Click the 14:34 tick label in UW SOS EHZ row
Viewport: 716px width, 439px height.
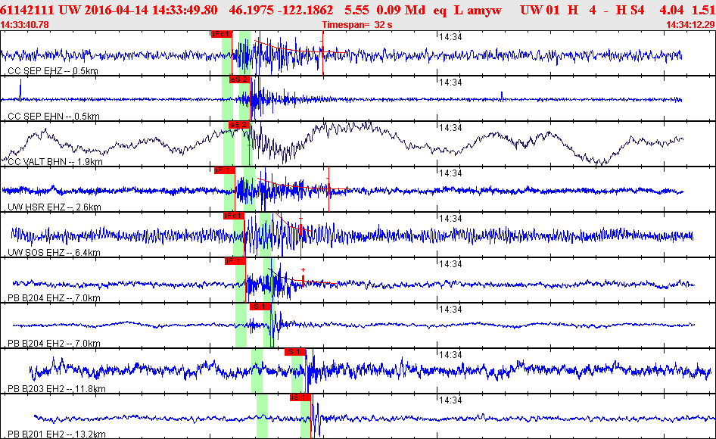coord(450,218)
